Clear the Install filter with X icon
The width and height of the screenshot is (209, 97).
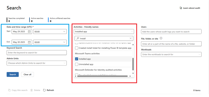click(131, 38)
